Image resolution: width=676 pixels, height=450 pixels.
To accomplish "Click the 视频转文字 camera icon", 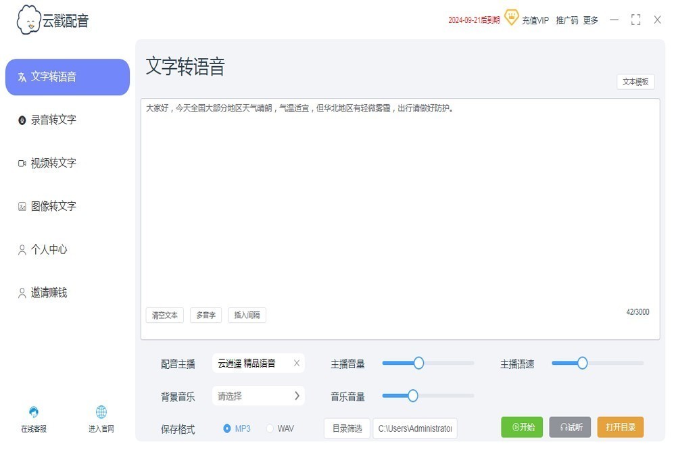I will coord(22,164).
